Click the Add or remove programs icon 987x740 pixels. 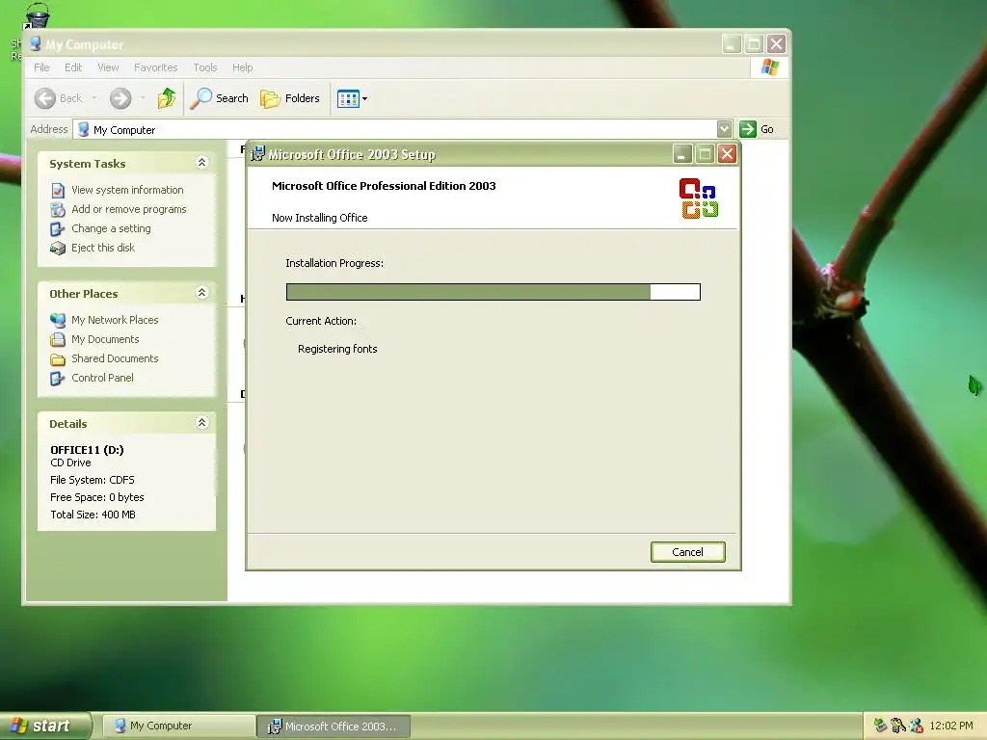(58, 209)
